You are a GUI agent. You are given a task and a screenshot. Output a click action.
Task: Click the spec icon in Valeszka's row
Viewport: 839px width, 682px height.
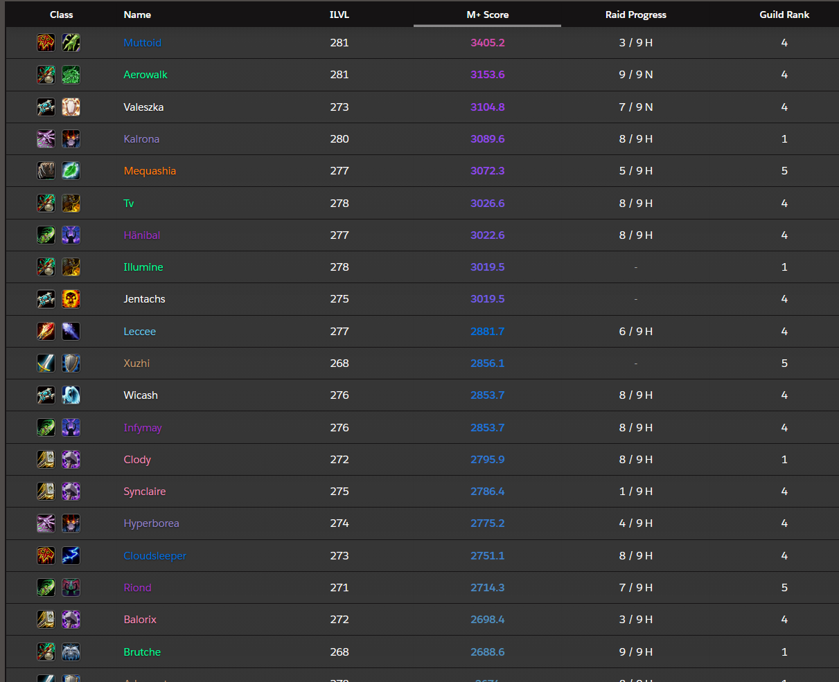click(x=71, y=107)
